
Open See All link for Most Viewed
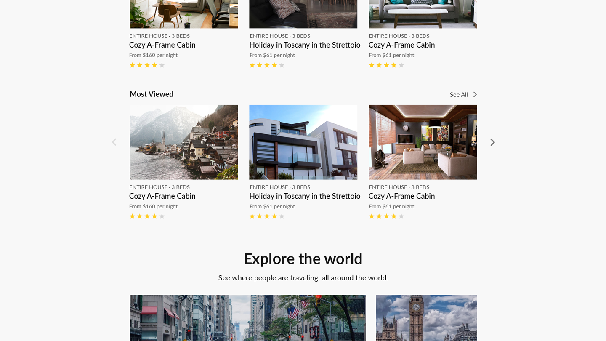click(459, 95)
